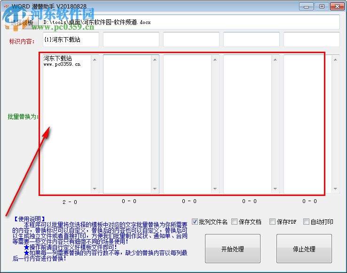Click the 选择模板 button
Viewport: 347px width, 273px height.
click(22, 23)
